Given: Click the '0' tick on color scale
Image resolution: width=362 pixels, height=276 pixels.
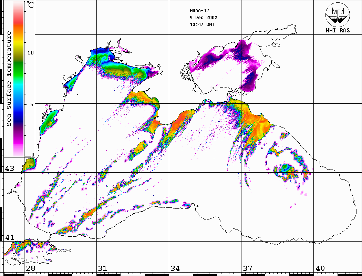Looking at the screenshot, I should tap(33, 155).
